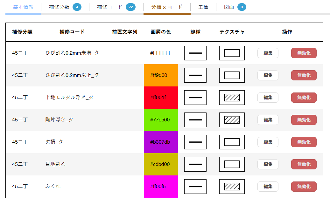Click line type icon for 陶片浮き_タ row
The width and height of the screenshot is (330, 198).
point(195,120)
